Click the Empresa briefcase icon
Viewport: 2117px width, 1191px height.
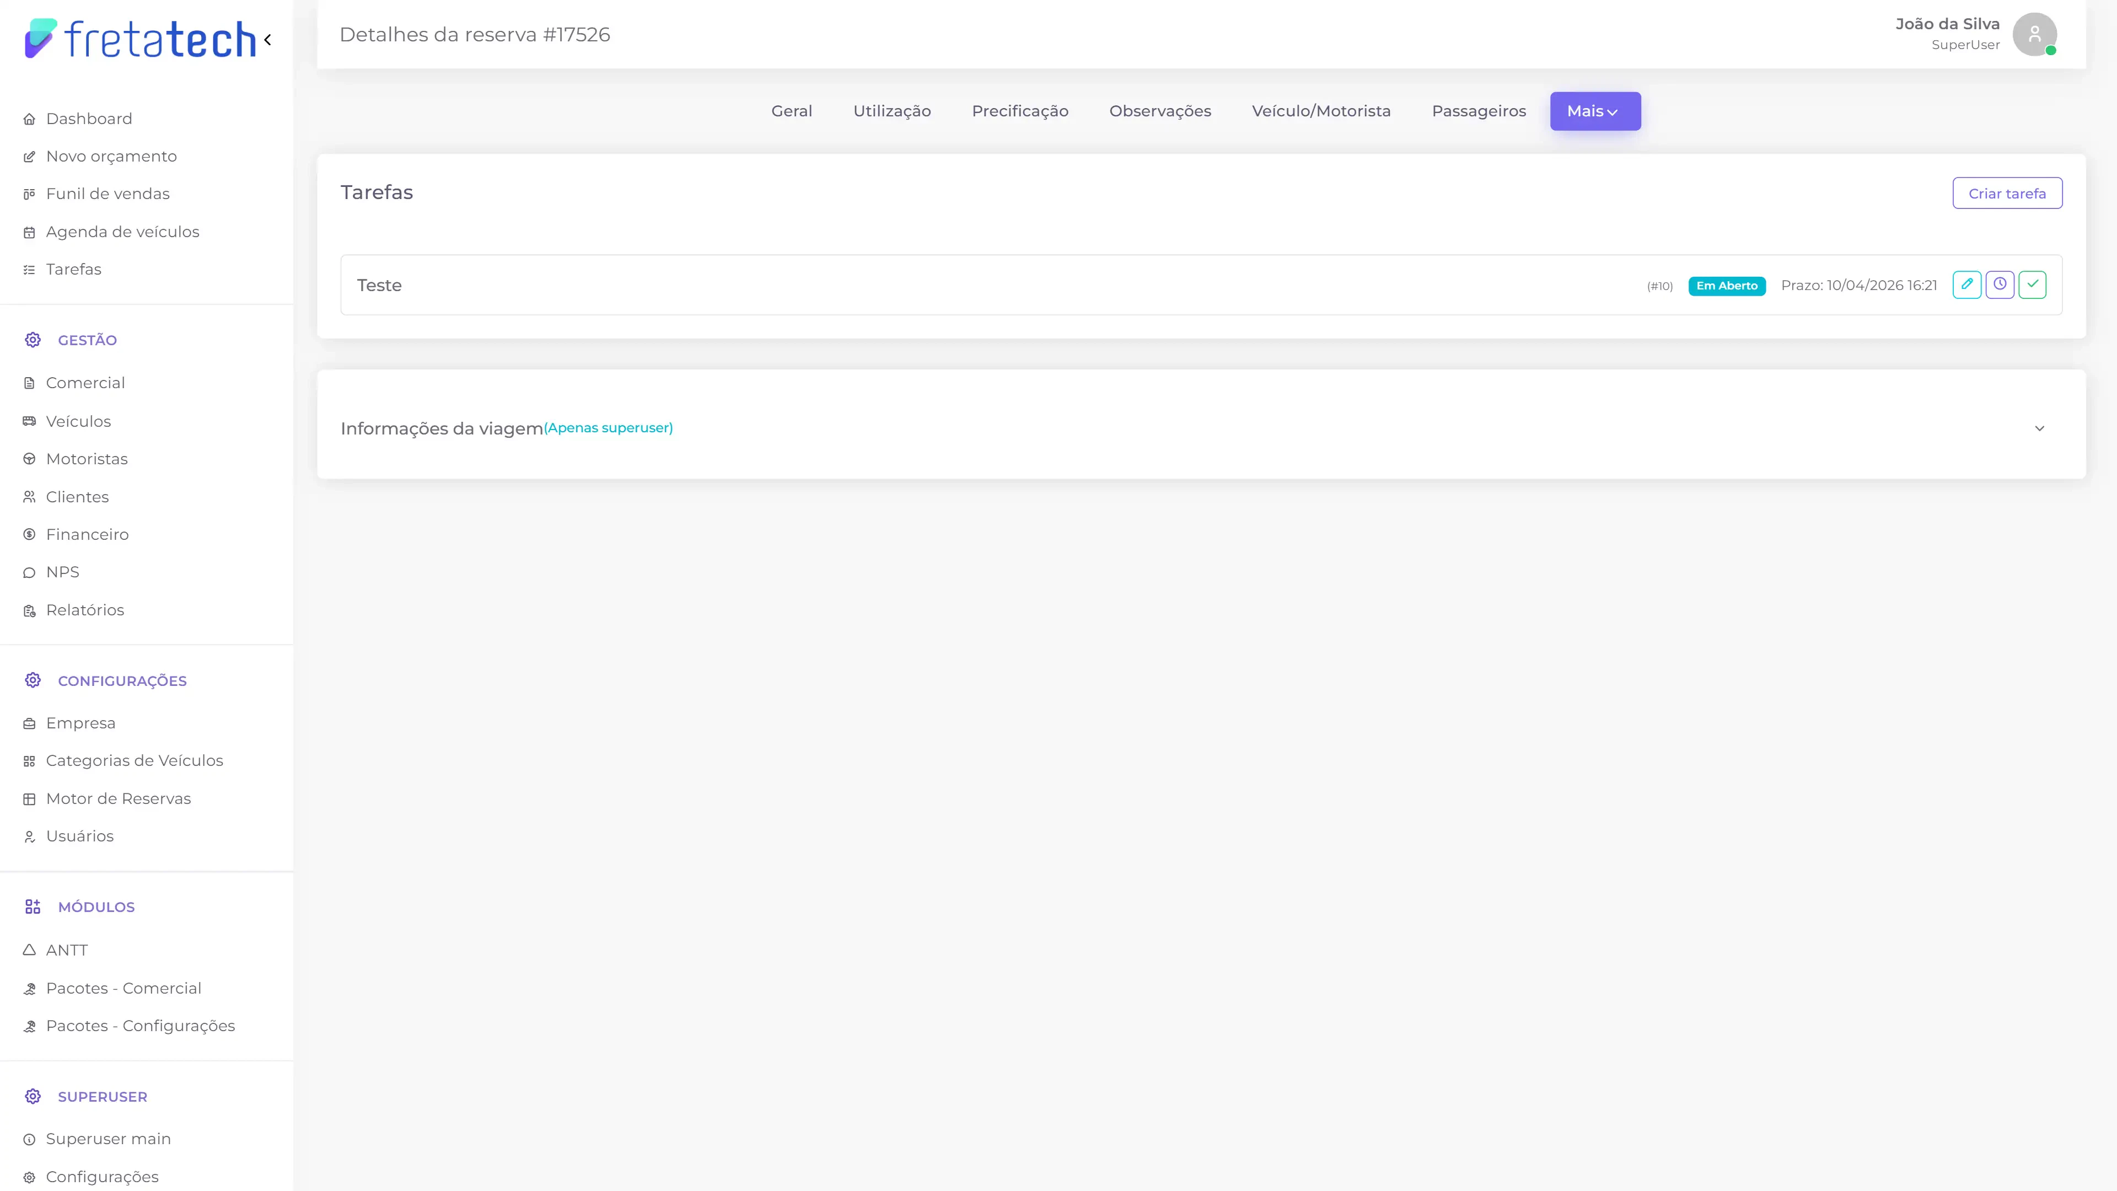coord(30,724)
